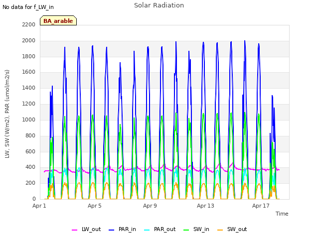Click the 600 y-axis tick label
Screen dimensions: 319x239
coord(30,151)
